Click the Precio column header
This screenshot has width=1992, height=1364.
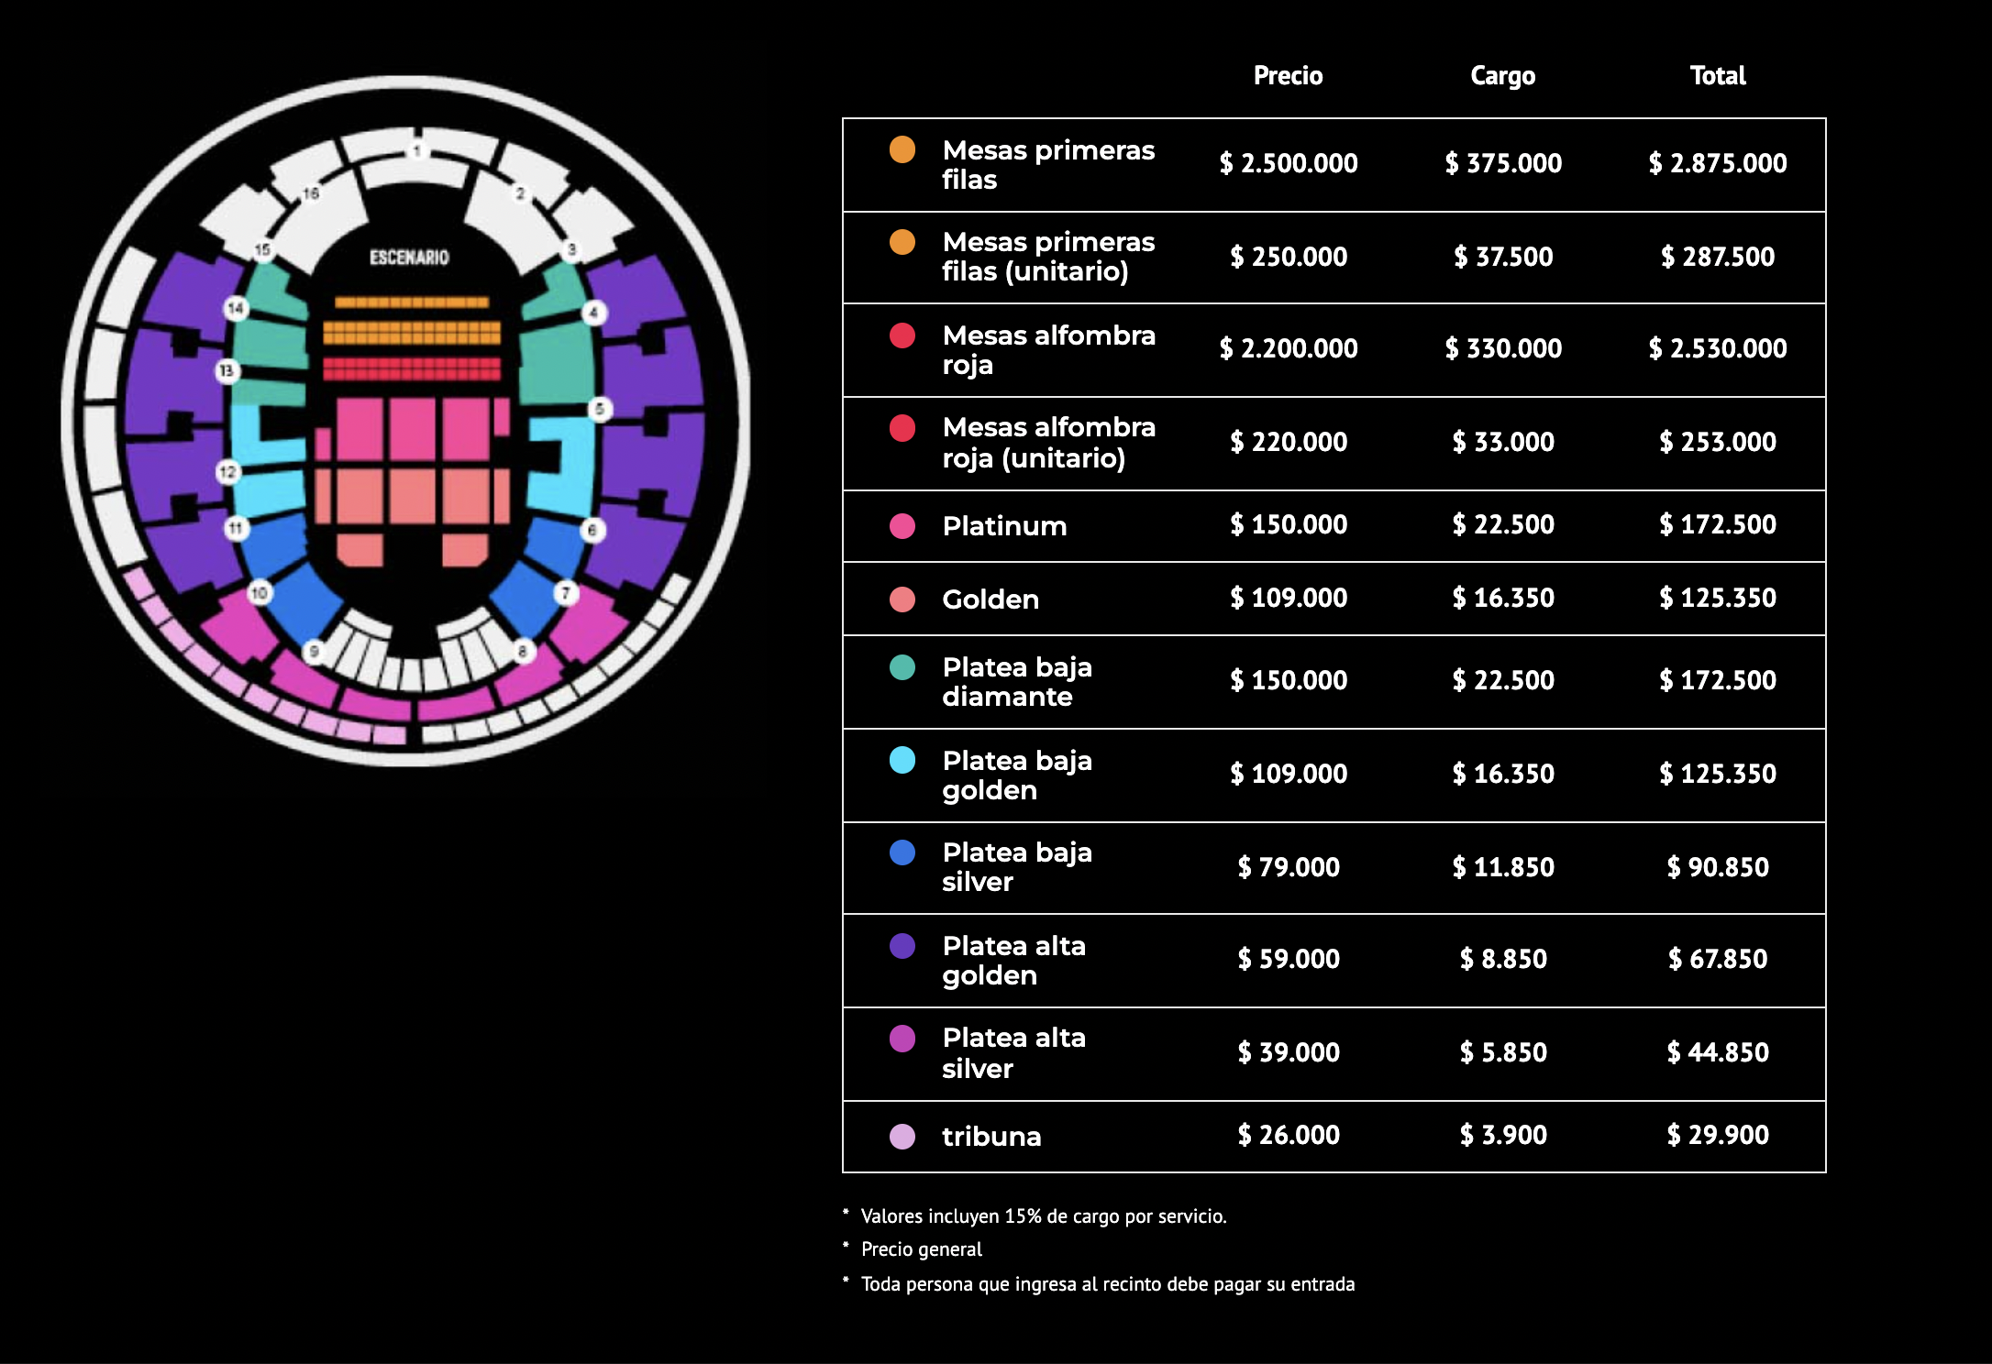1289,75
